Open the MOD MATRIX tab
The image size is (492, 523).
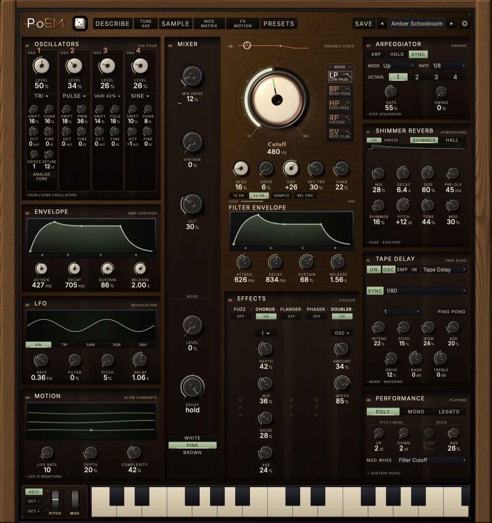pos(209,24)
